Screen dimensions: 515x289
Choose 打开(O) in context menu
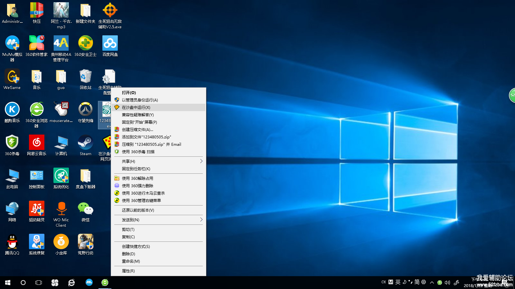tap(158, 93)
